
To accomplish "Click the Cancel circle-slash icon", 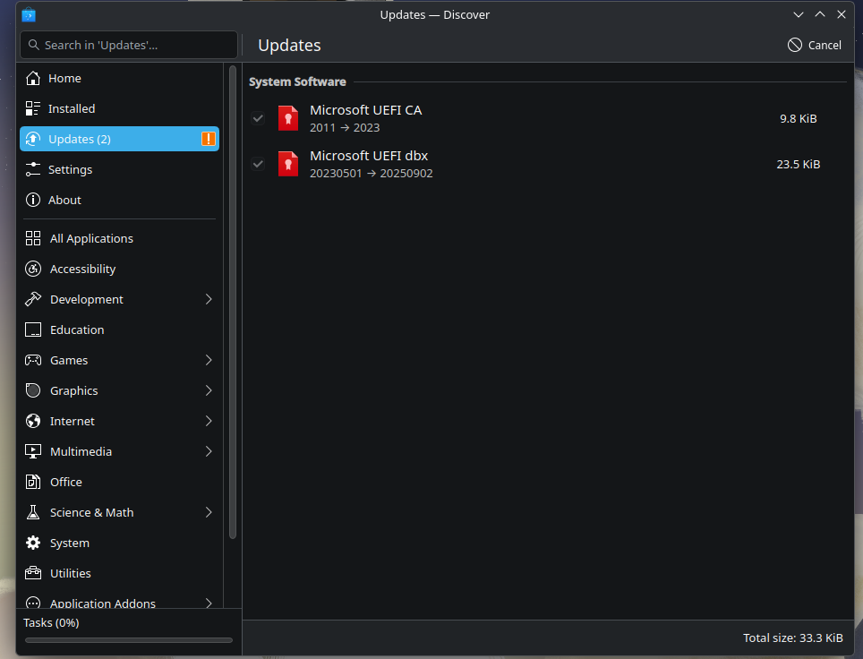I will coord(795,45).
